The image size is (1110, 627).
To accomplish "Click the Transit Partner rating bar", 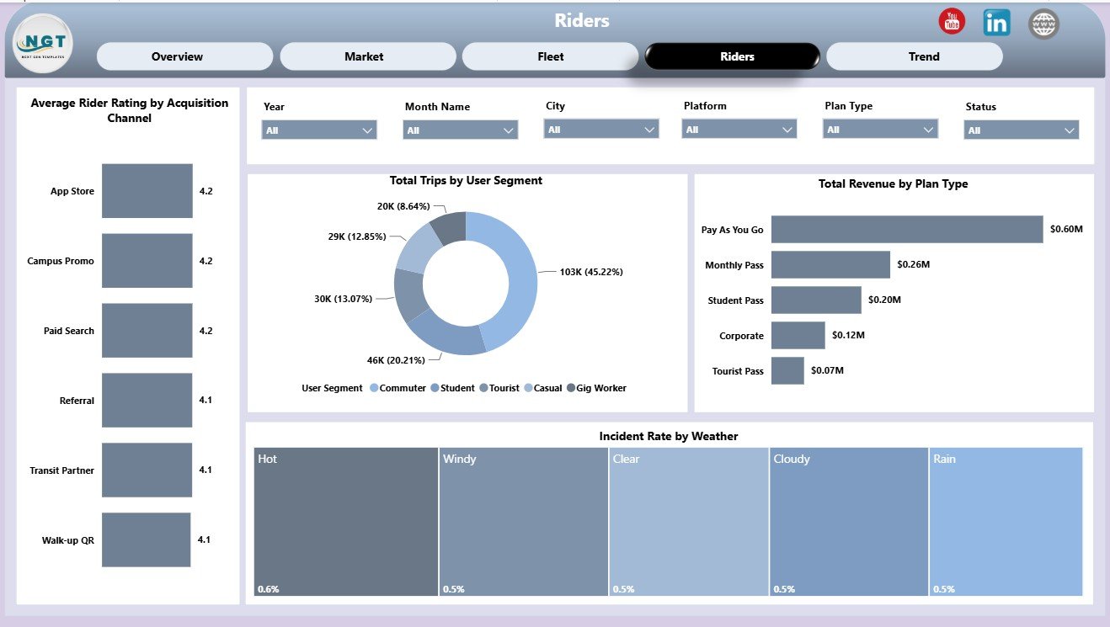I will pos(147,470).
